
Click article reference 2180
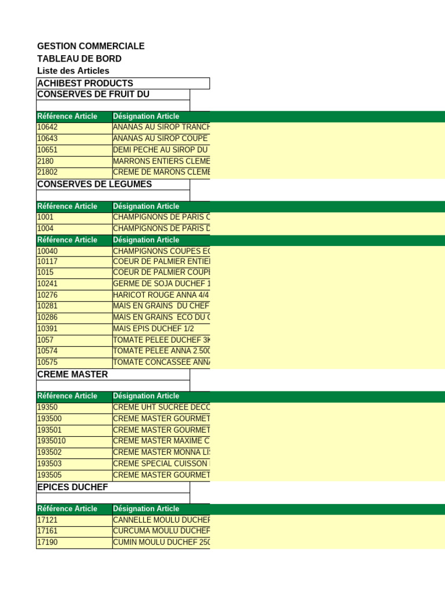74,162
